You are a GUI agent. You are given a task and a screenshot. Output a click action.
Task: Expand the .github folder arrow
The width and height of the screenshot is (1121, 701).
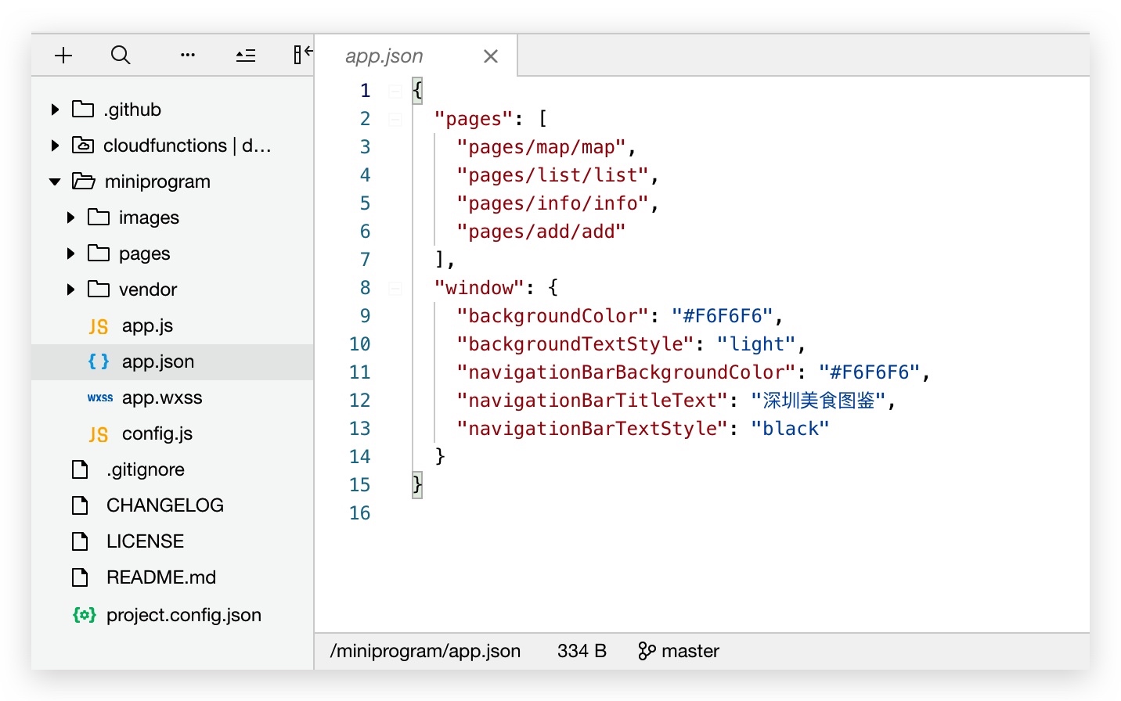click(55, 110)
